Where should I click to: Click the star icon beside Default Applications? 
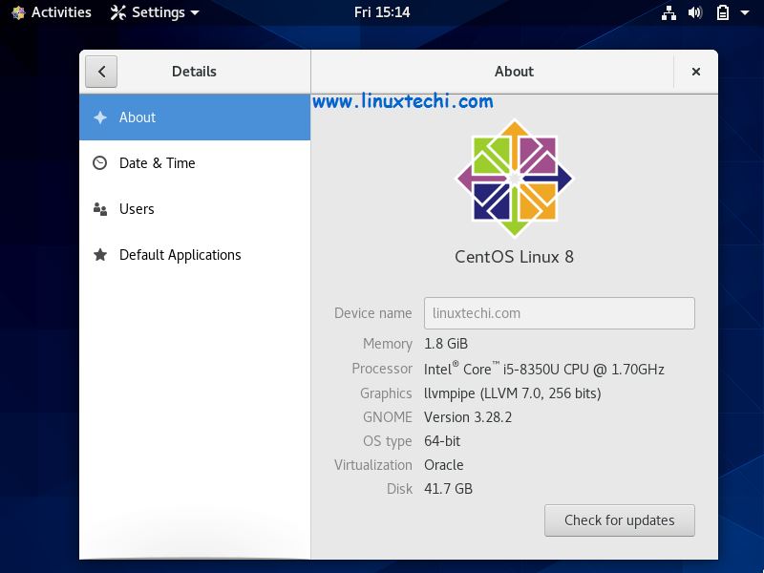tap(98, 255)
